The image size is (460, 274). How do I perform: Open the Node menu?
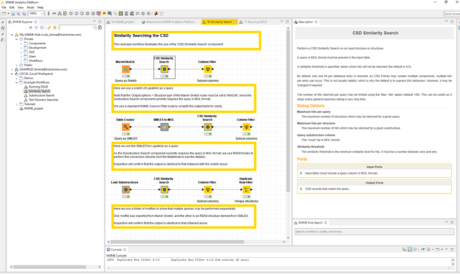click(x=31, y=8)
